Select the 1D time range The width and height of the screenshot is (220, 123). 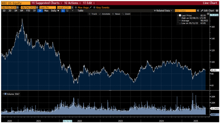tap(4, 11)
